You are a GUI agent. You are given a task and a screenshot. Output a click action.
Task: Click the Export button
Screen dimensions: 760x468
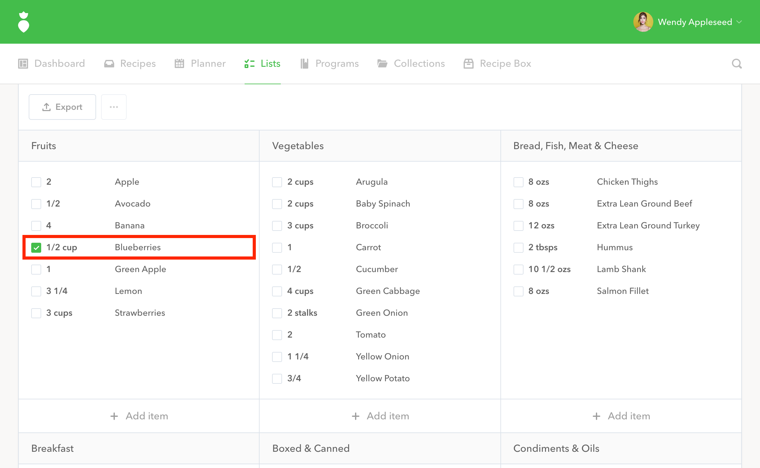pyautogui.click(x=62, y=107)
